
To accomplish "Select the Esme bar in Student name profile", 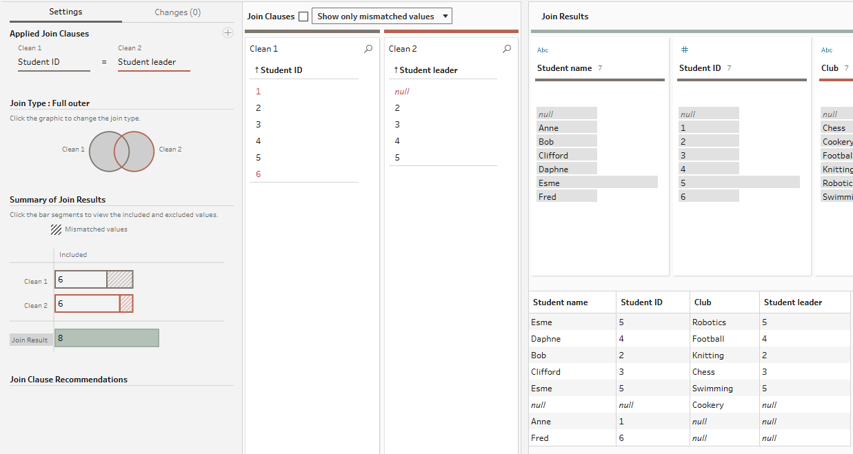I will (x=596, y=183).
